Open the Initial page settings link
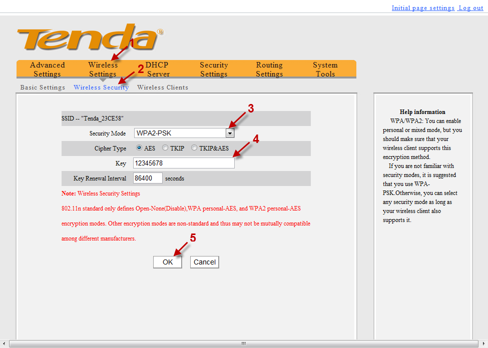 pyautogui.click(x=423, y=8)
